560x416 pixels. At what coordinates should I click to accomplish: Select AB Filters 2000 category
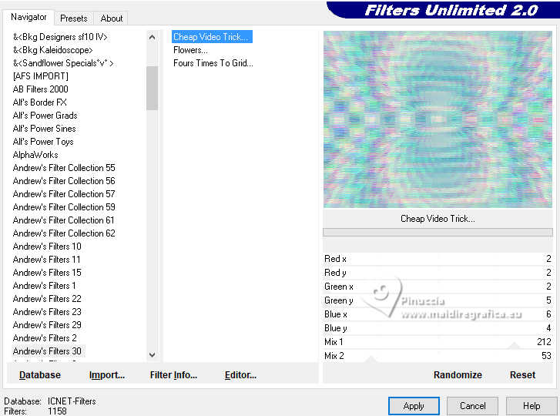[x=40, y=89]
